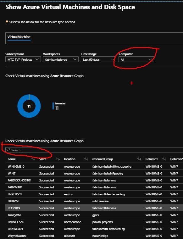
Task: Open the Workspaces dropdown fabrikamltdprod
Action: pyautogui.click(x=61, y=59)
